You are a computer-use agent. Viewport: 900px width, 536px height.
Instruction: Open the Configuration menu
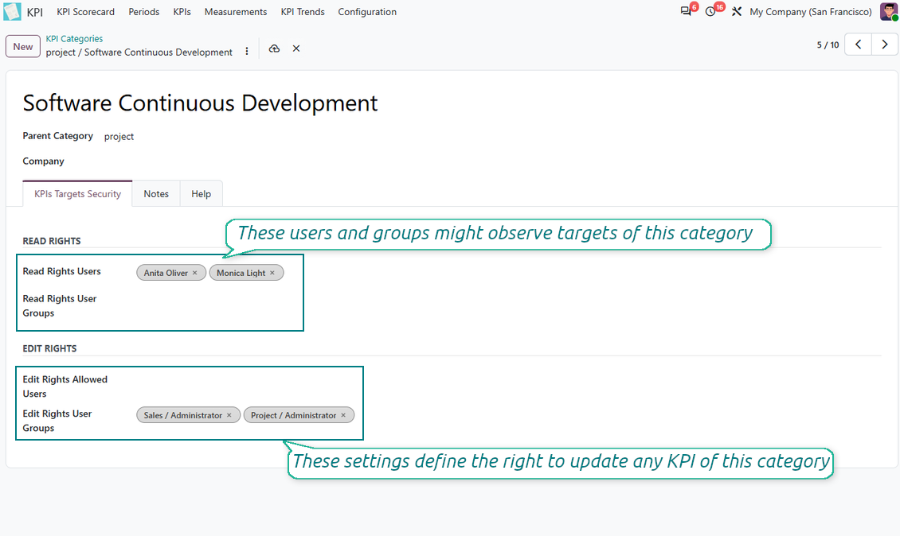[x=367, y=11]
